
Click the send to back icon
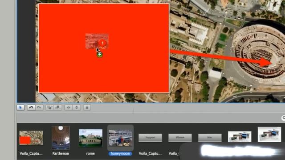58,108
